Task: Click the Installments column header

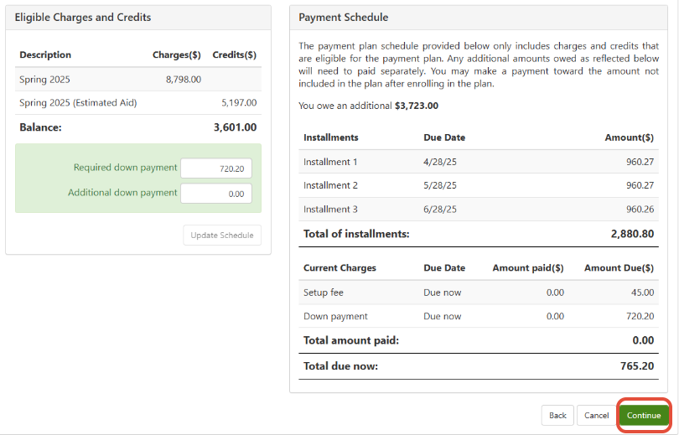Action: (331, 137)
